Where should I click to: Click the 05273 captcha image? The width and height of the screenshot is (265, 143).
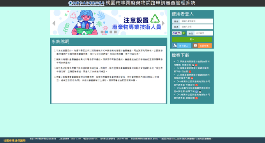pyautogui.click(x=177, y=33)
